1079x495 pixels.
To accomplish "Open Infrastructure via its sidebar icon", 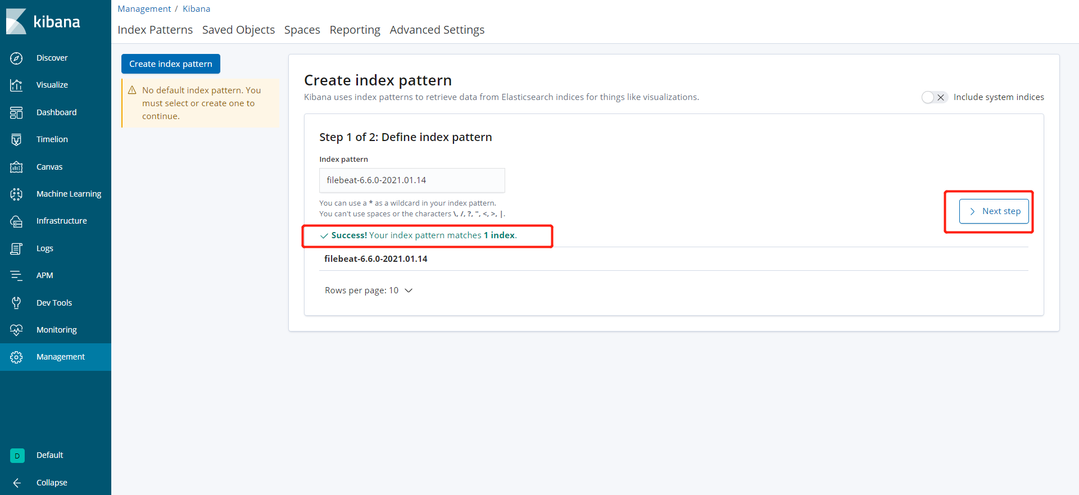I will (16, 221).
